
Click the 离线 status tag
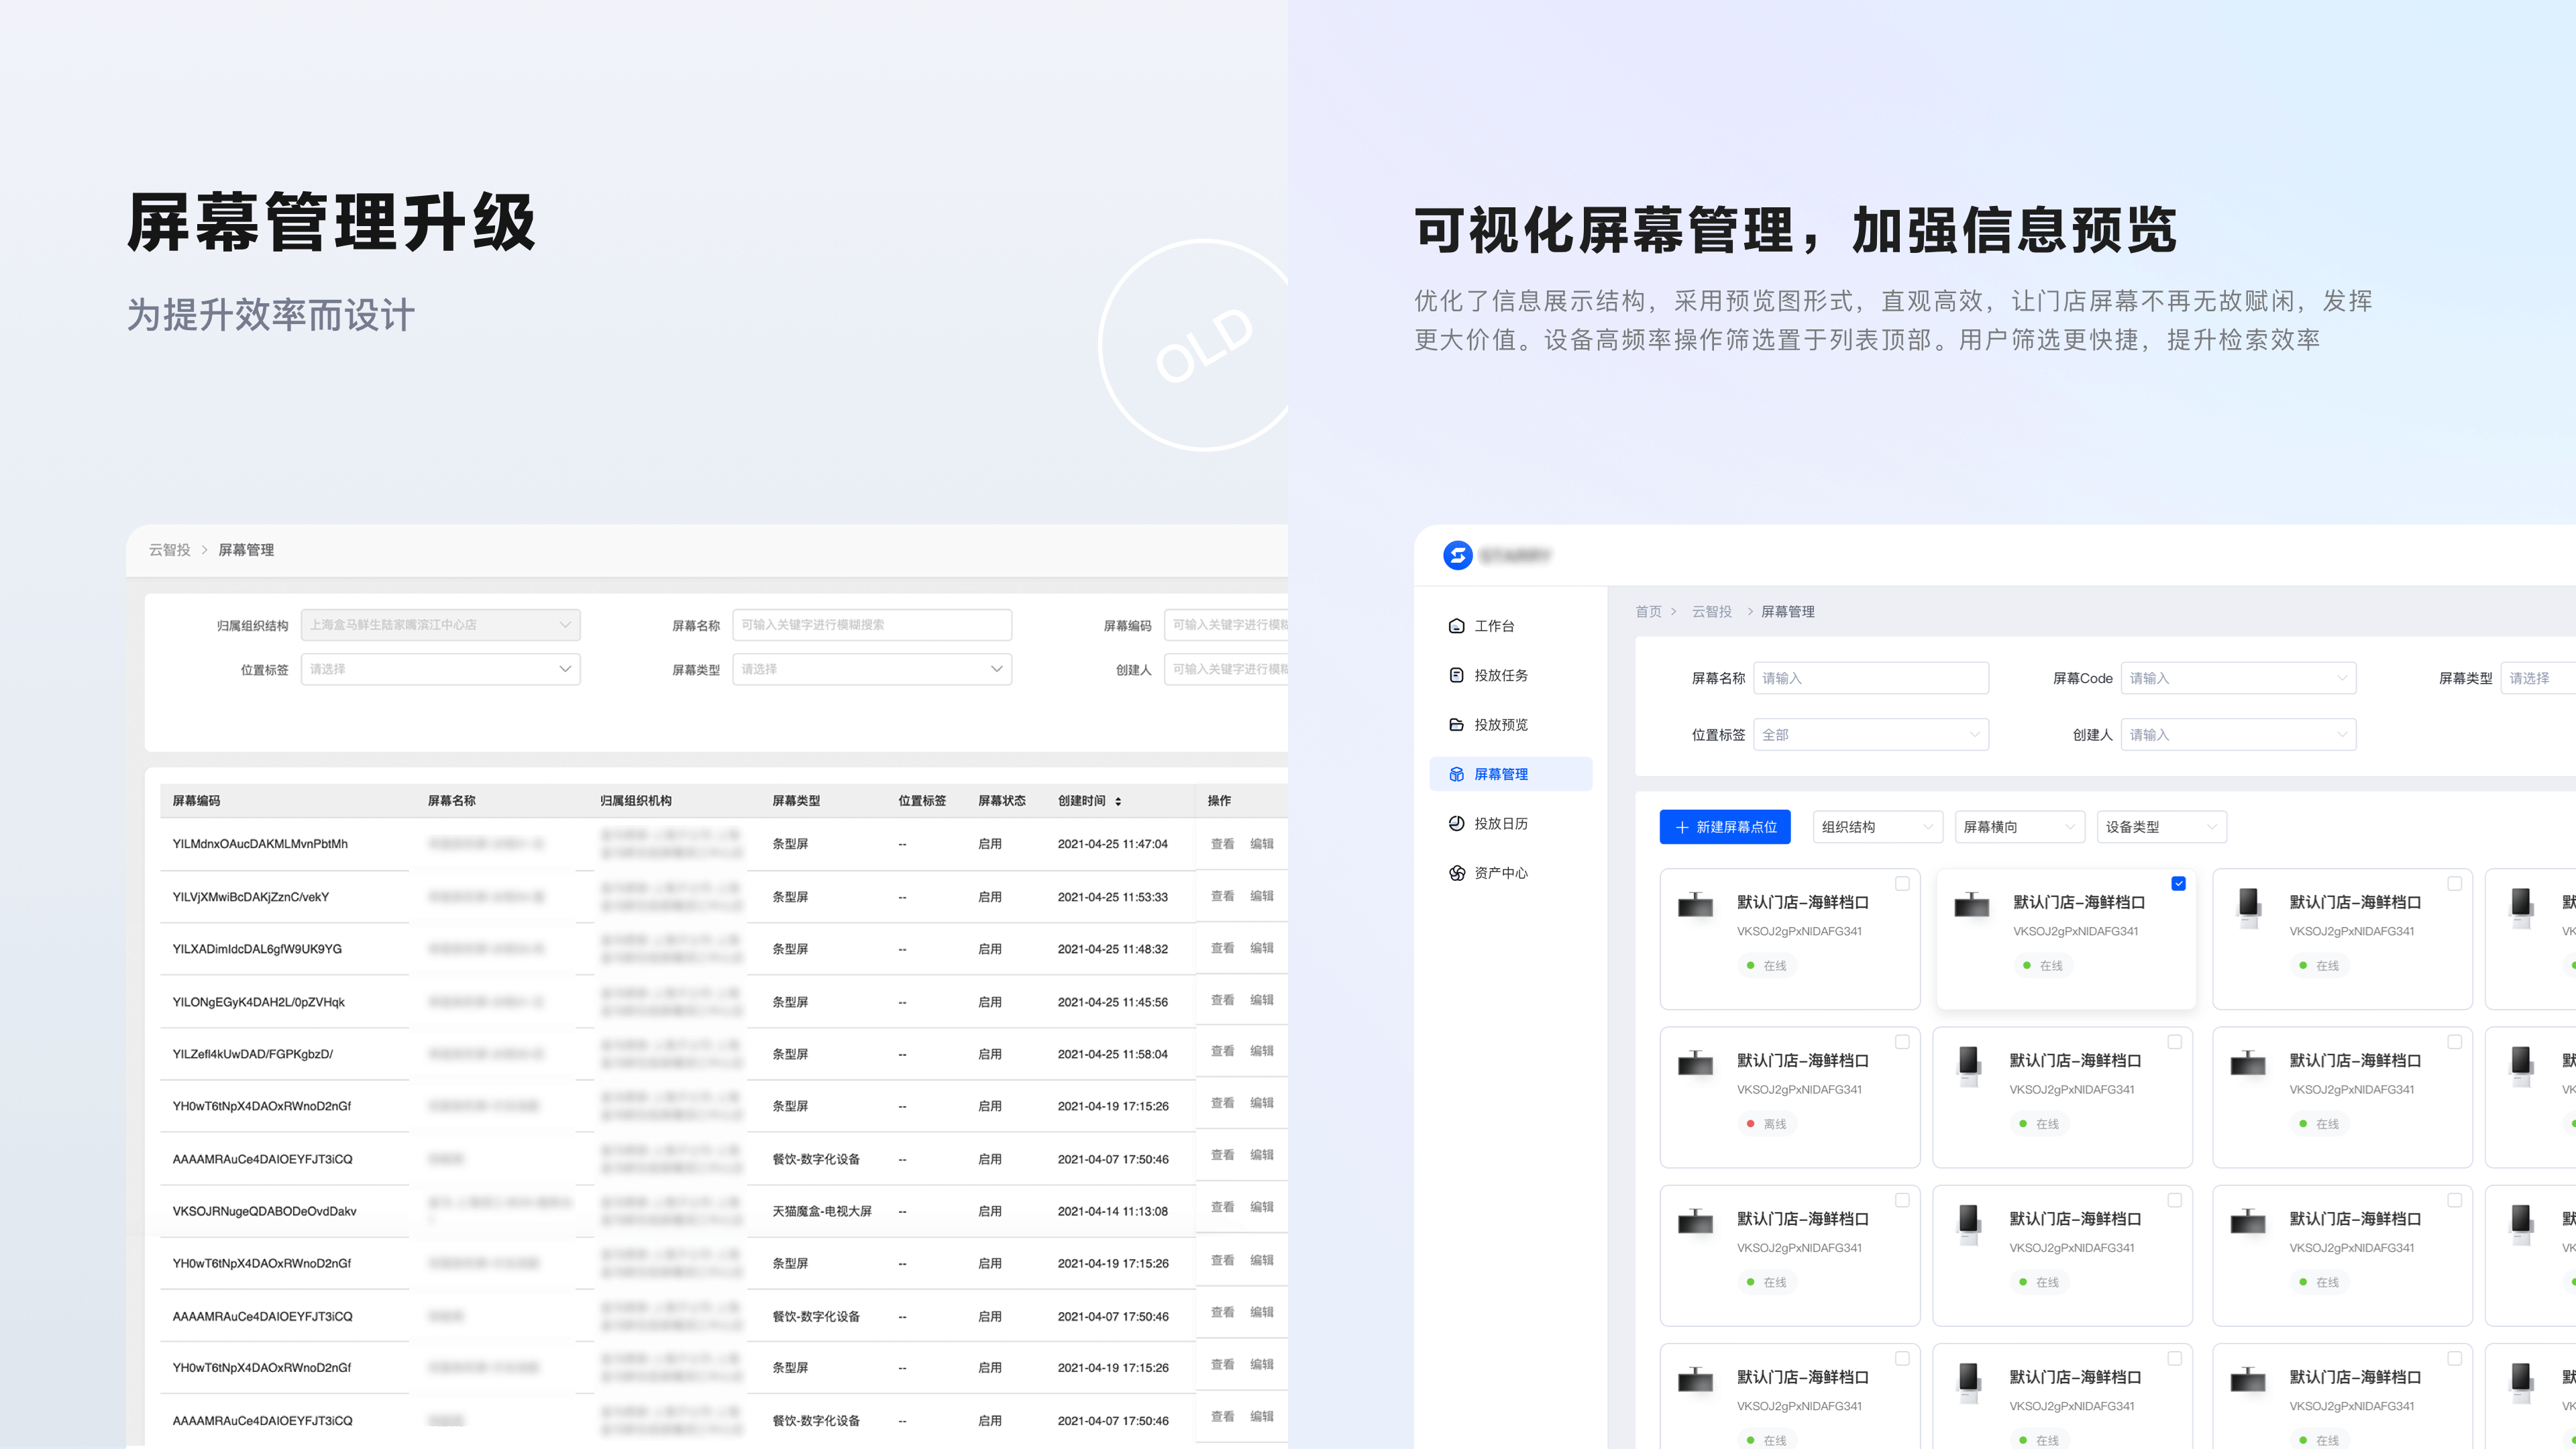click(1767, 1124)
